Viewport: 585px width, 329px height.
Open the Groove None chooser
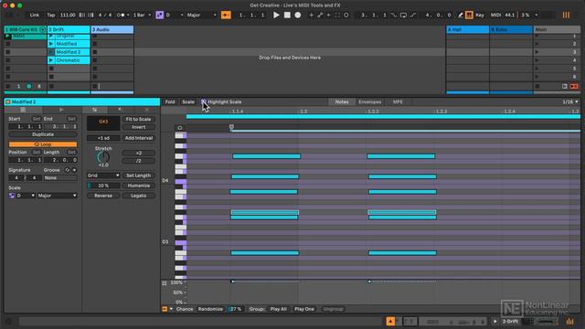(60, 178)
